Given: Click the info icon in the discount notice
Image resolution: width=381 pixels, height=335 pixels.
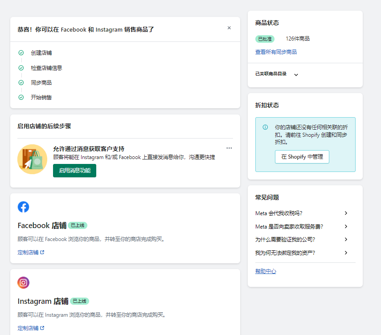Looking at the screenshot, I should click(265, 127).
